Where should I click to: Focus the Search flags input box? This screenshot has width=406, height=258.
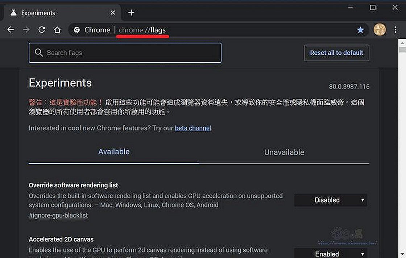[125, 53]
